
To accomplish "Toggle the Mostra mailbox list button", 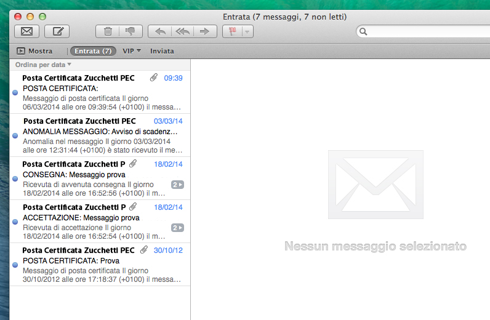I will point(34,51).
